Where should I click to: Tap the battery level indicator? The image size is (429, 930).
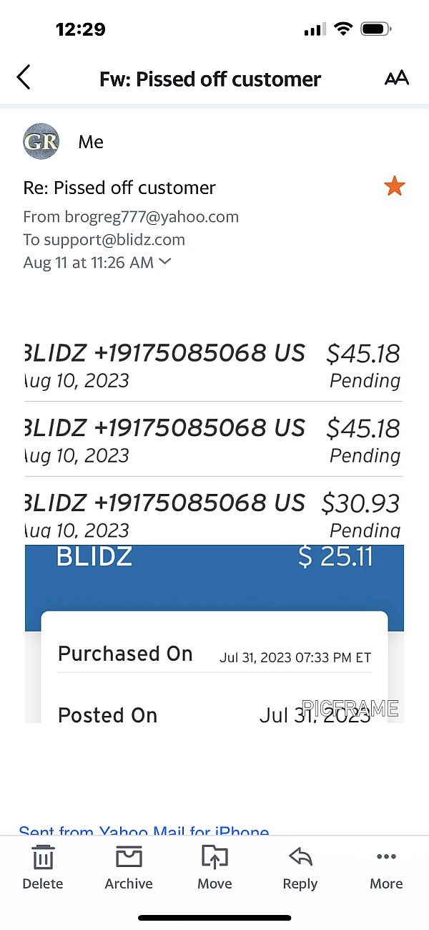click(x=375, y=29)
